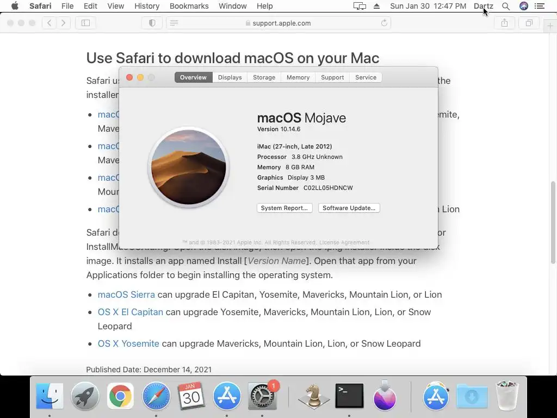Click the System Report... button

(x=284, y=208)
